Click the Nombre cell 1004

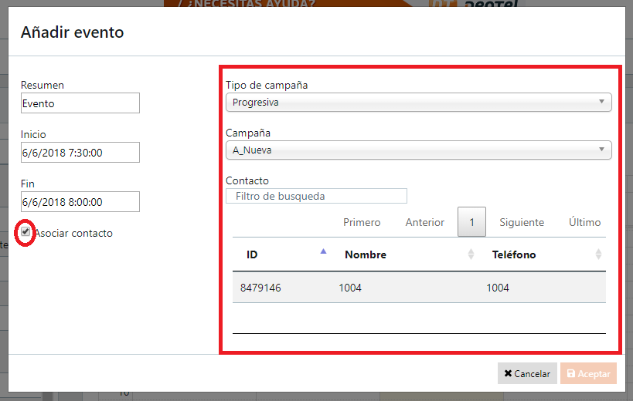(350, 288)
